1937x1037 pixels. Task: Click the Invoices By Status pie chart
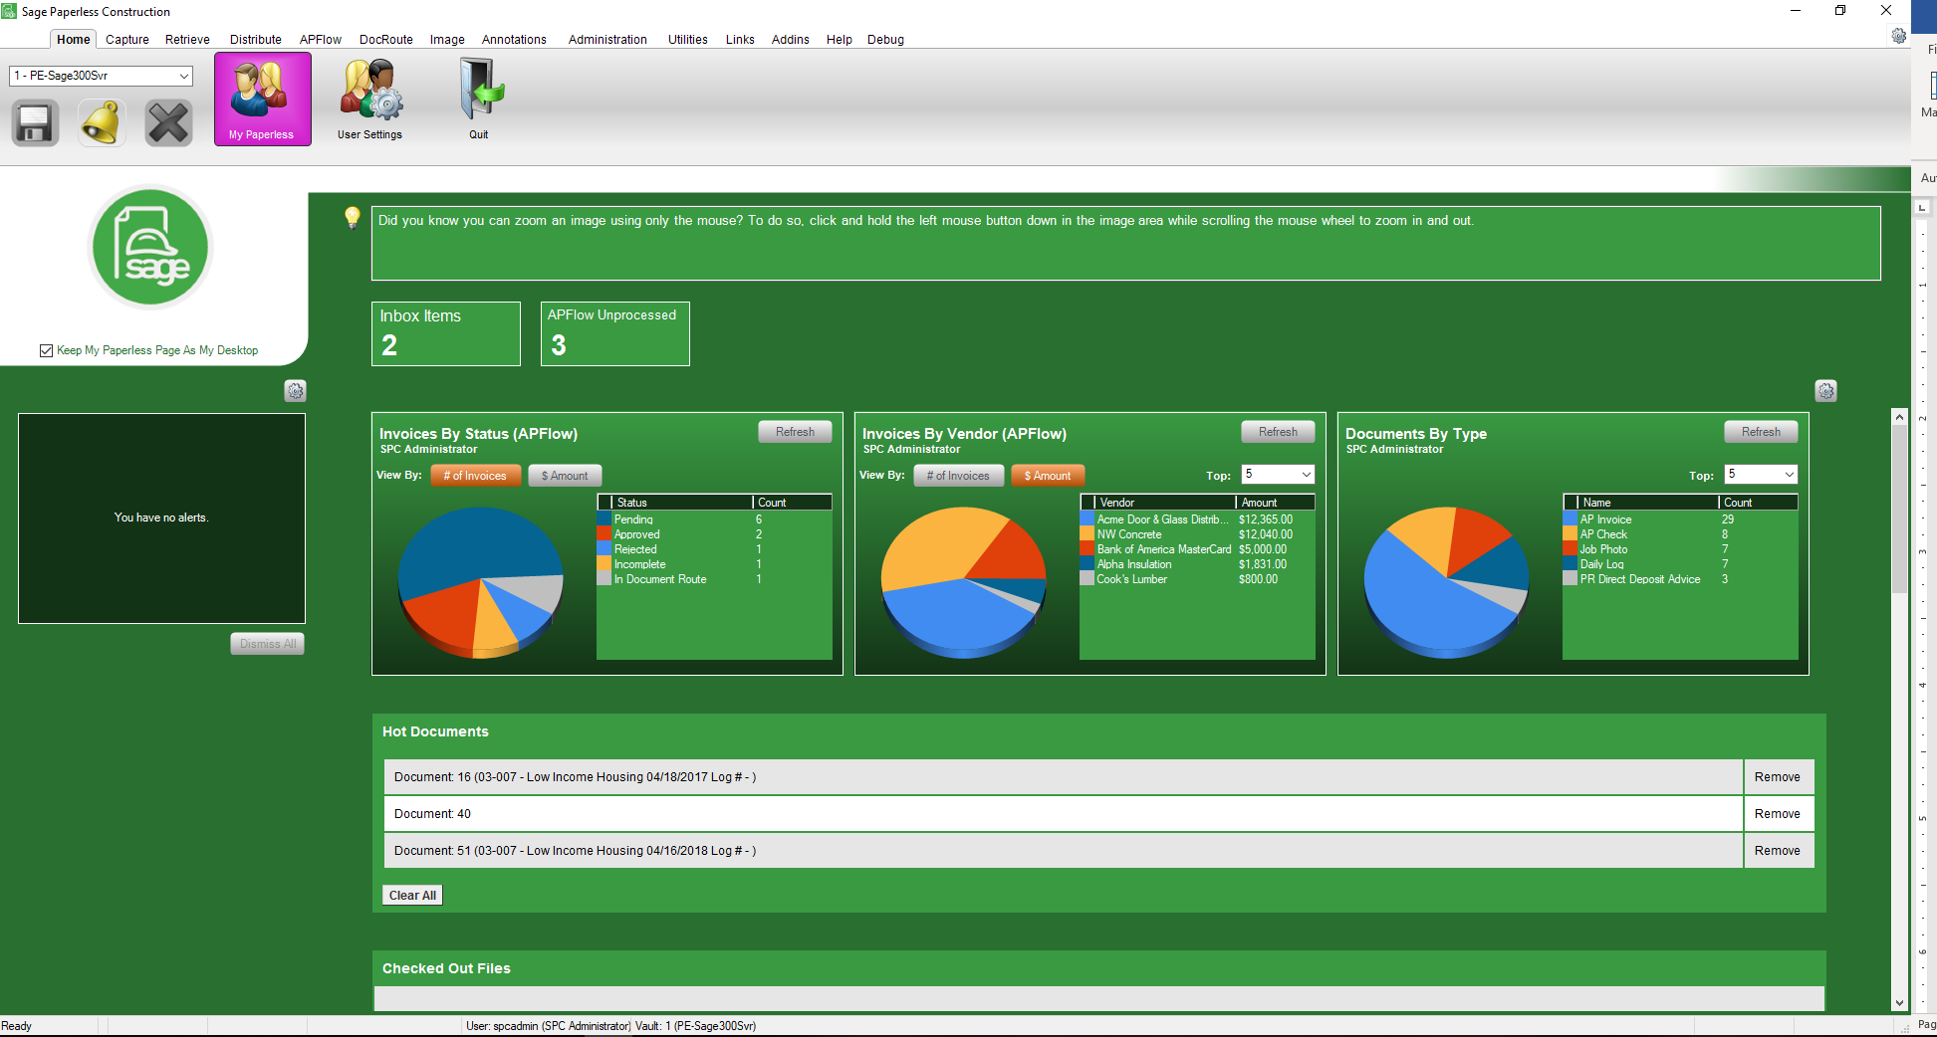pyautogui.click(x=480, y=580)
